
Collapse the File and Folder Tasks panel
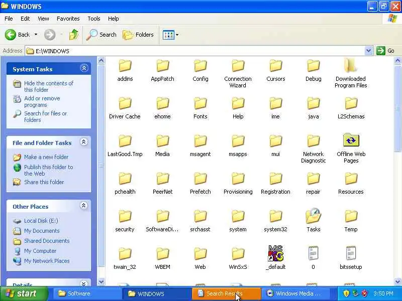[x=83, y=142]
